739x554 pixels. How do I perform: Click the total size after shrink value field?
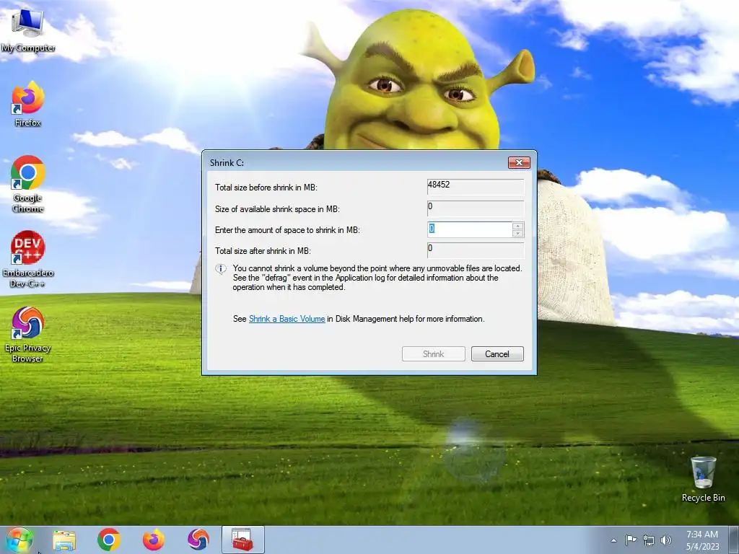click(x=476, y=250)
